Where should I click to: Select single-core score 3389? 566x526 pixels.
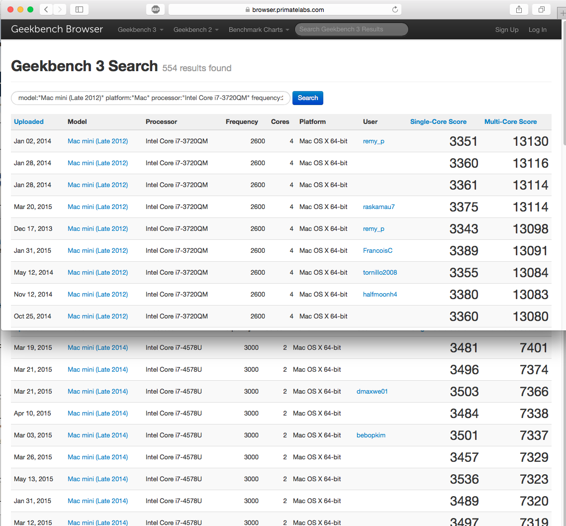(464, 251)
